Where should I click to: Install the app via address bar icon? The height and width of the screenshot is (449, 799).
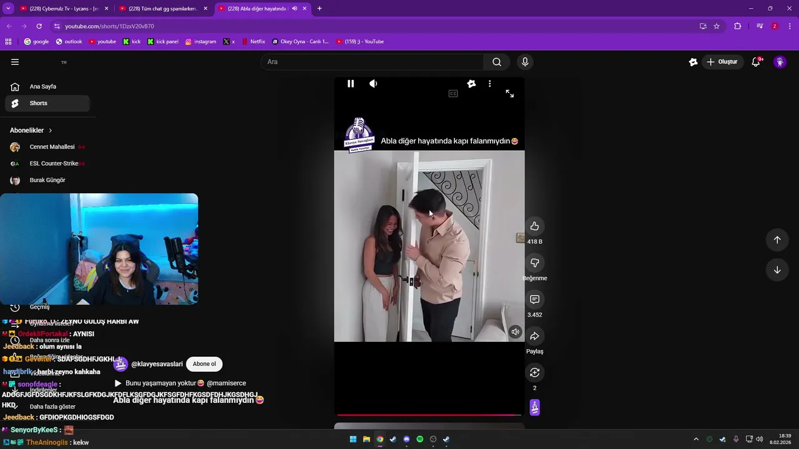[x=703, y=26]
